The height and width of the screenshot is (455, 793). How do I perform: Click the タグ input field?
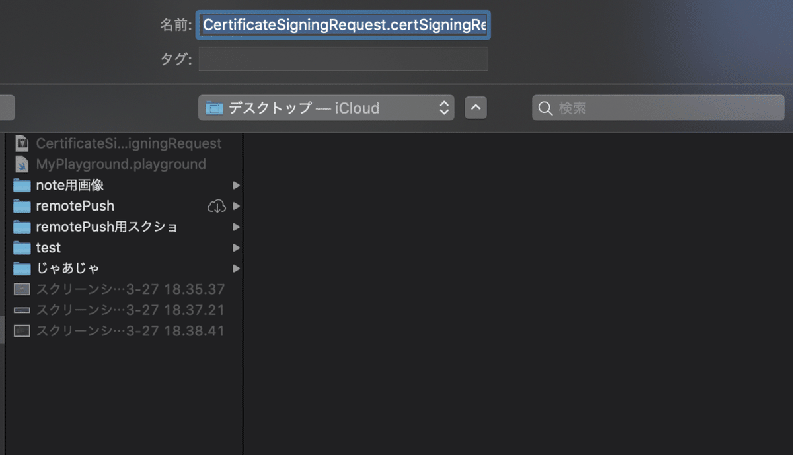click(x=342, y=59)
